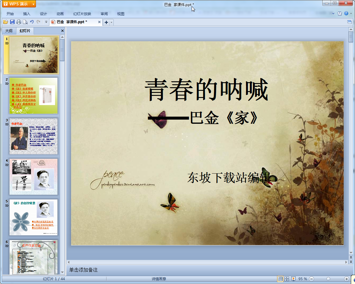The width and height of the screenshot is (355, 284).
Task: Click animation star icon beside slide 5
Action: (x=7, y=205)
